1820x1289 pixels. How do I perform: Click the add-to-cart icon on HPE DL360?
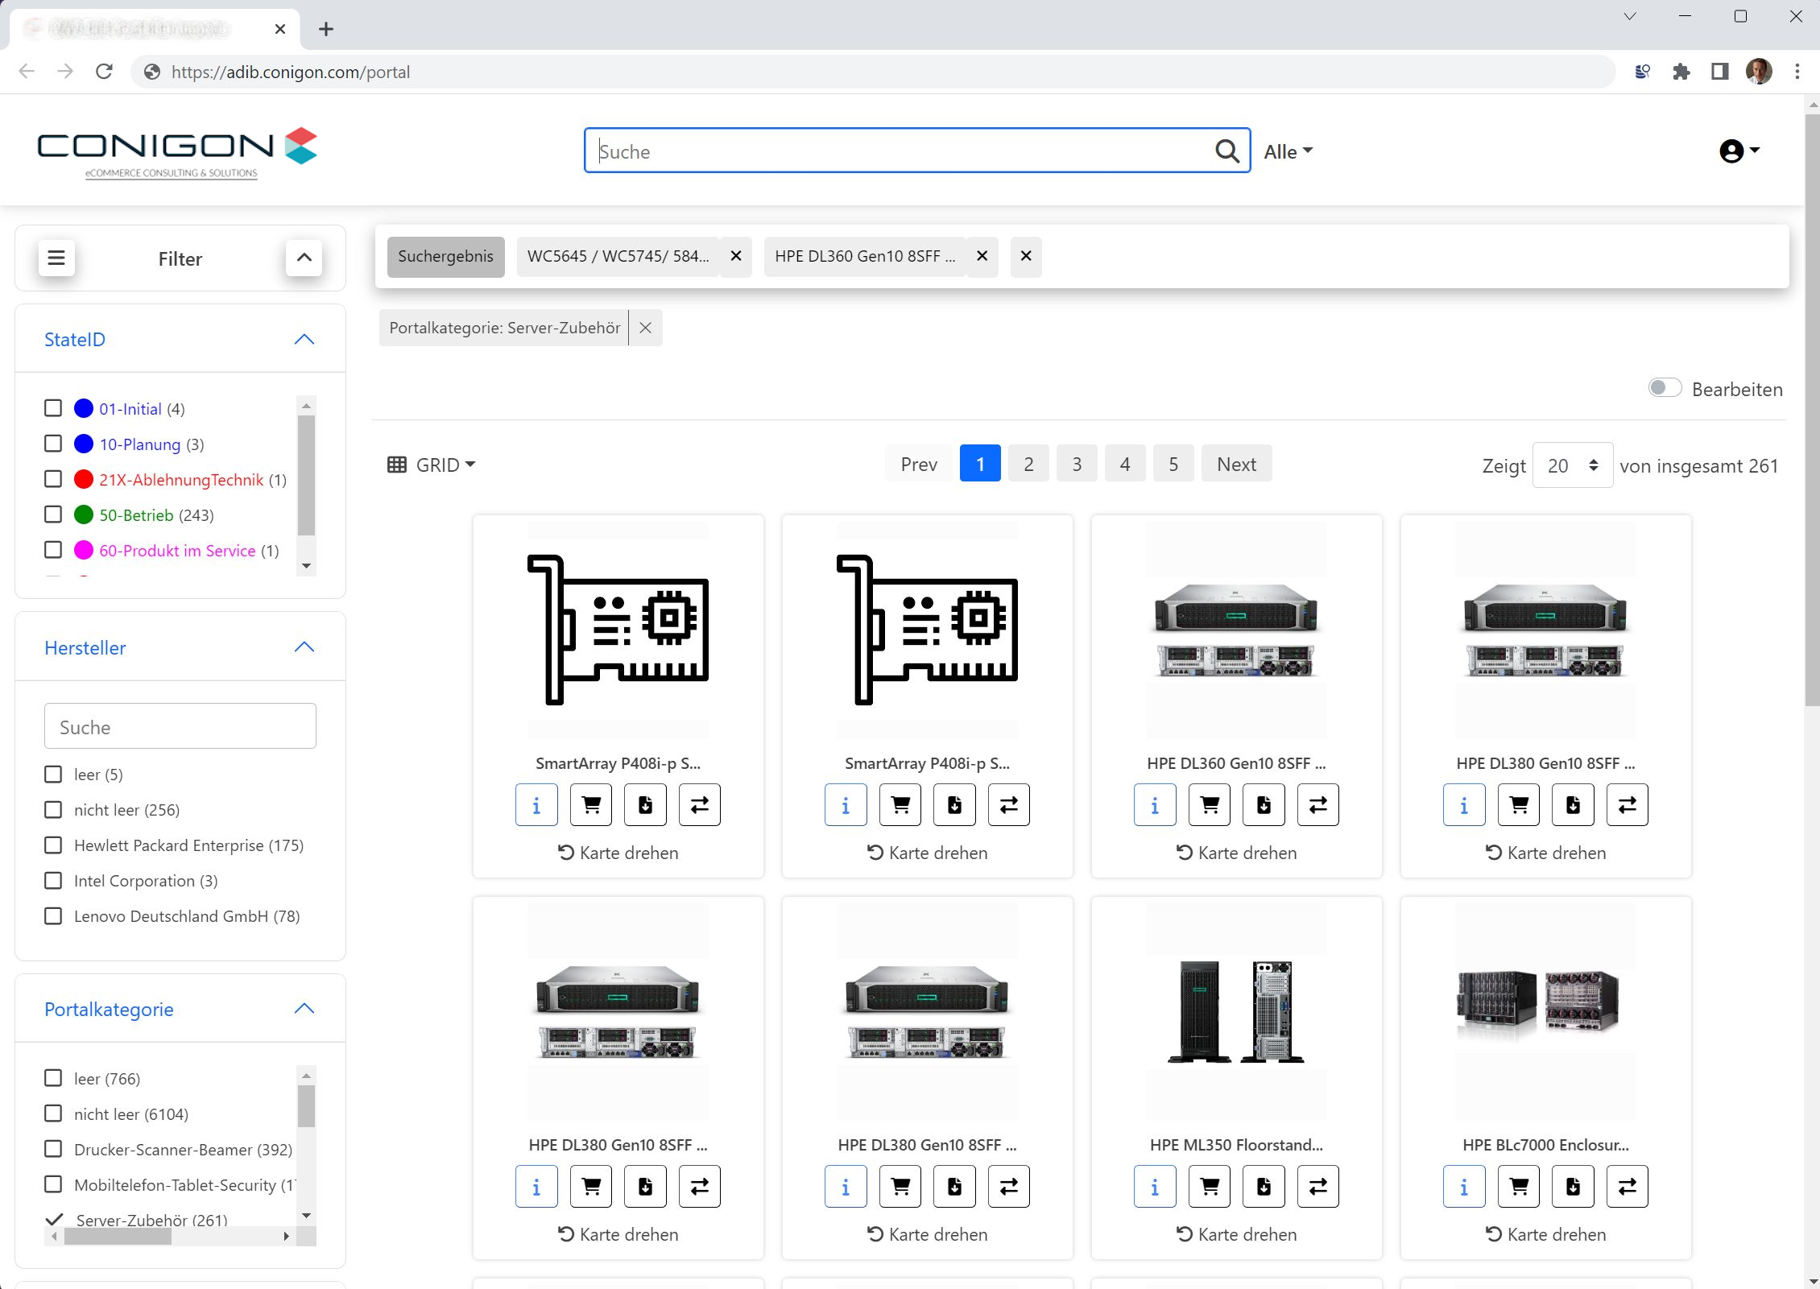[1209, 805]
